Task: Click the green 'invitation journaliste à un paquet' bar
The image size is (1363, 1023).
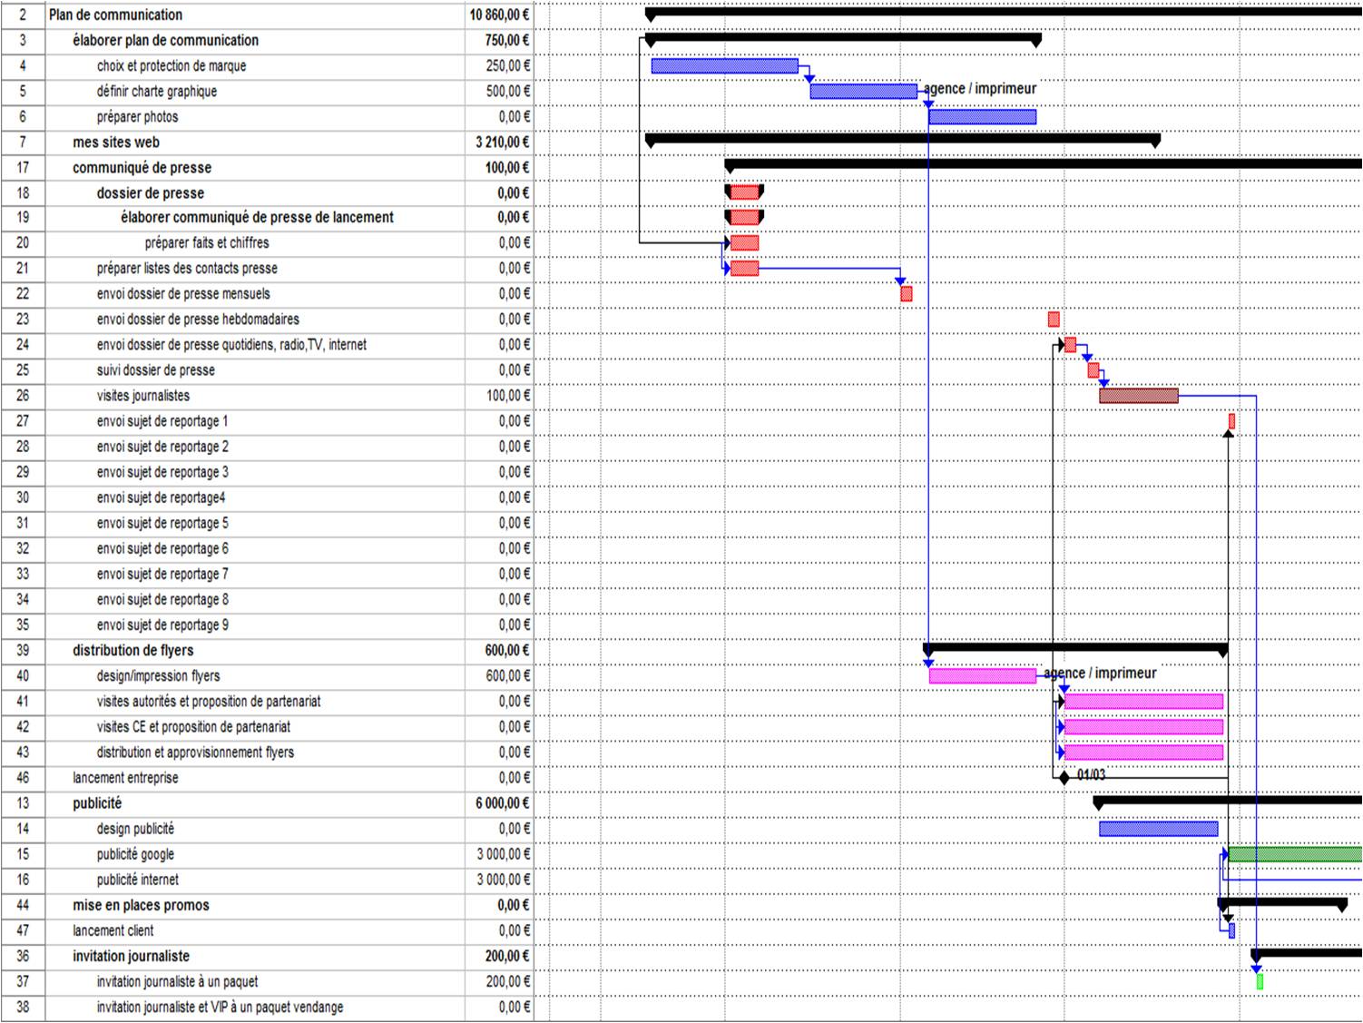Action: click(x=1260, y=981)
